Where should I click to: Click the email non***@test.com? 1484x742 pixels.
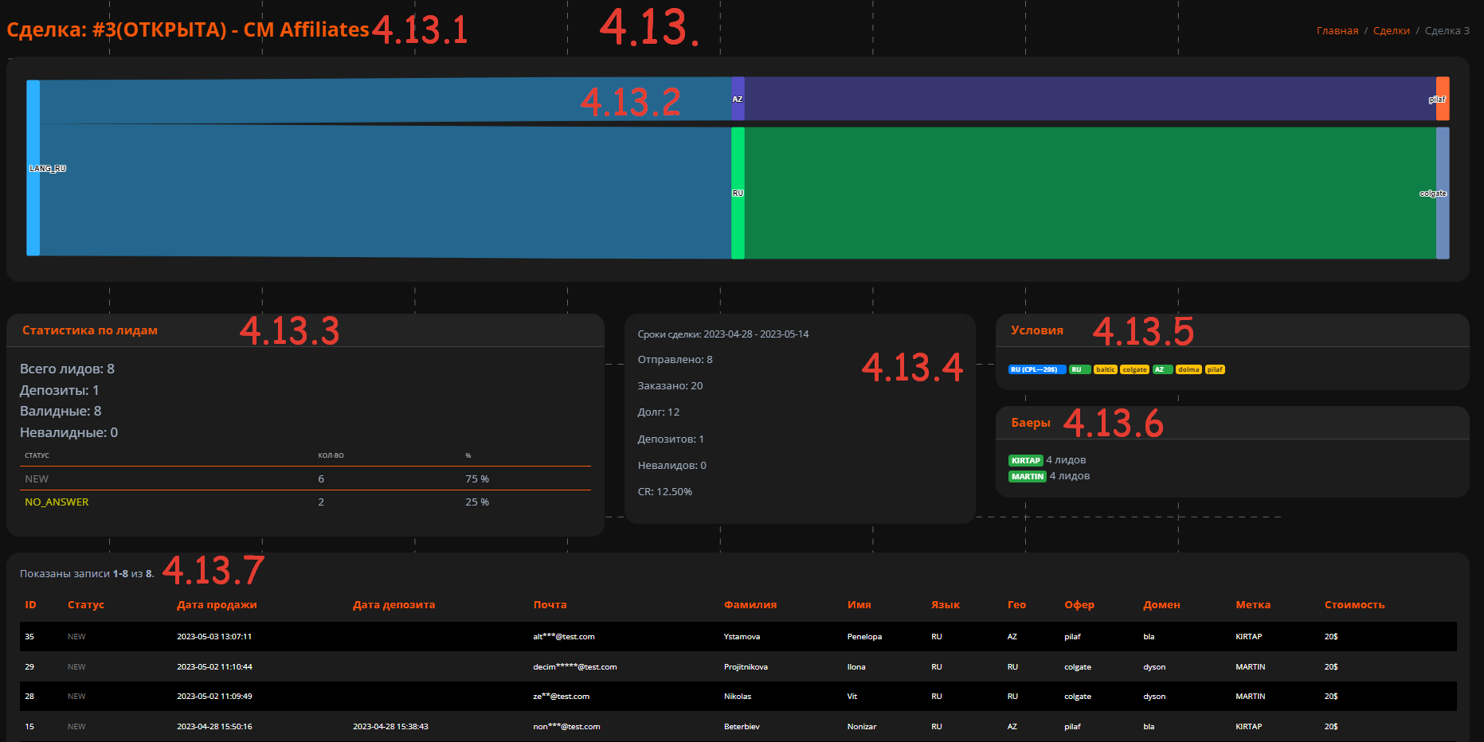[x=566, y=727]
